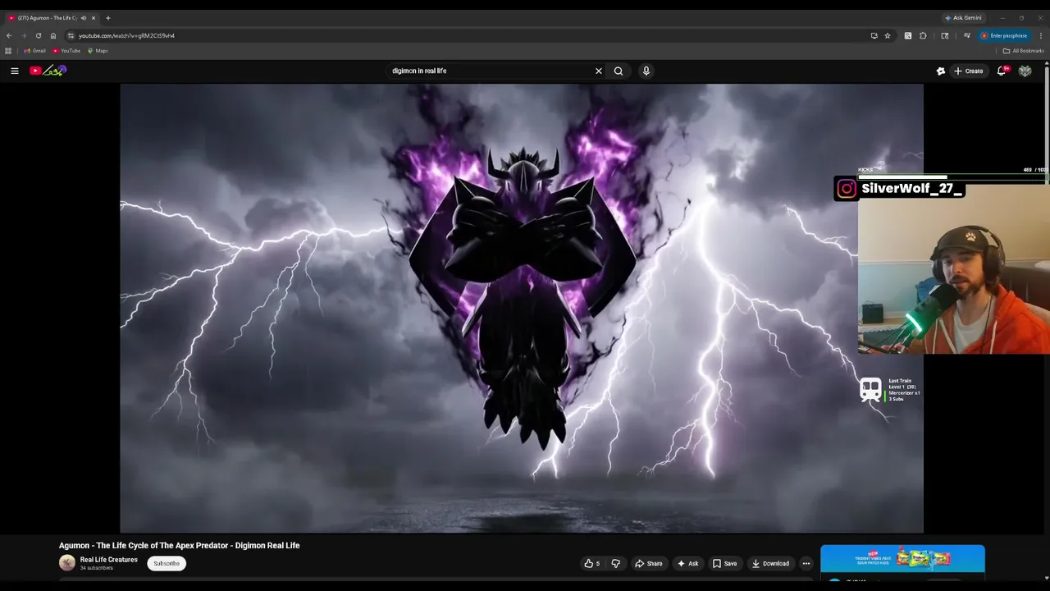This screenshot has height=591, width=1050.
Task: Like the video with thumbs up
Action: [592, 563]
